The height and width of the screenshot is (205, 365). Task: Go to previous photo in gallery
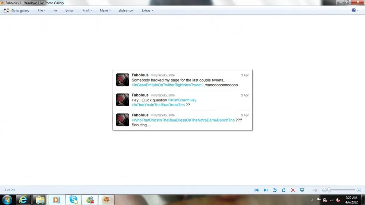point(257,190)
